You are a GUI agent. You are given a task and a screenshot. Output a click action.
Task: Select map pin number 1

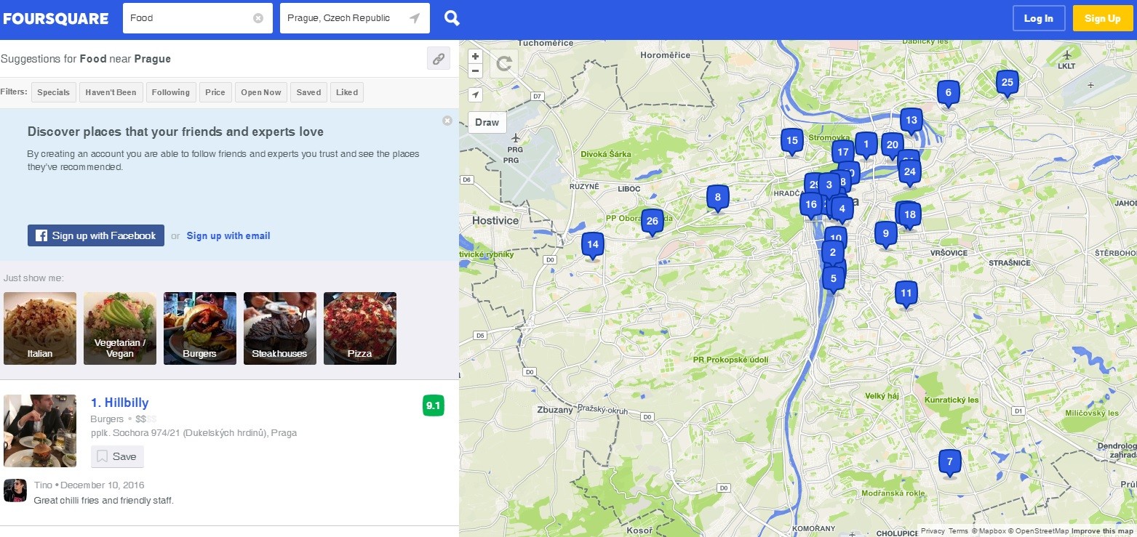[x=866, y=145]
